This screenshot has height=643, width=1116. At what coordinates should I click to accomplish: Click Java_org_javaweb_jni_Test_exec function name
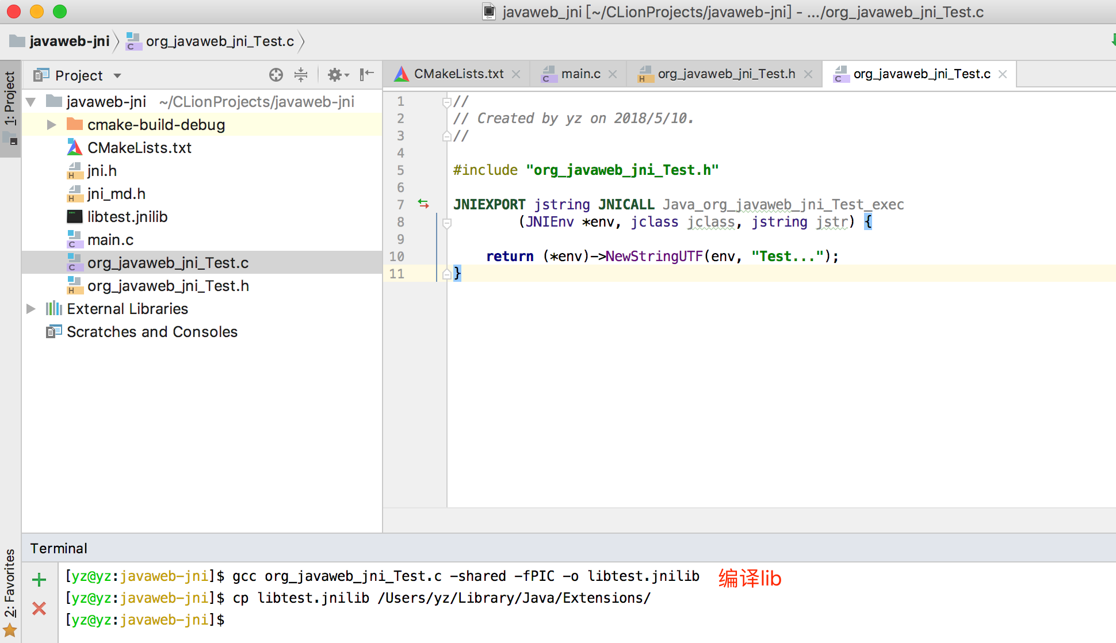point(784,205)
